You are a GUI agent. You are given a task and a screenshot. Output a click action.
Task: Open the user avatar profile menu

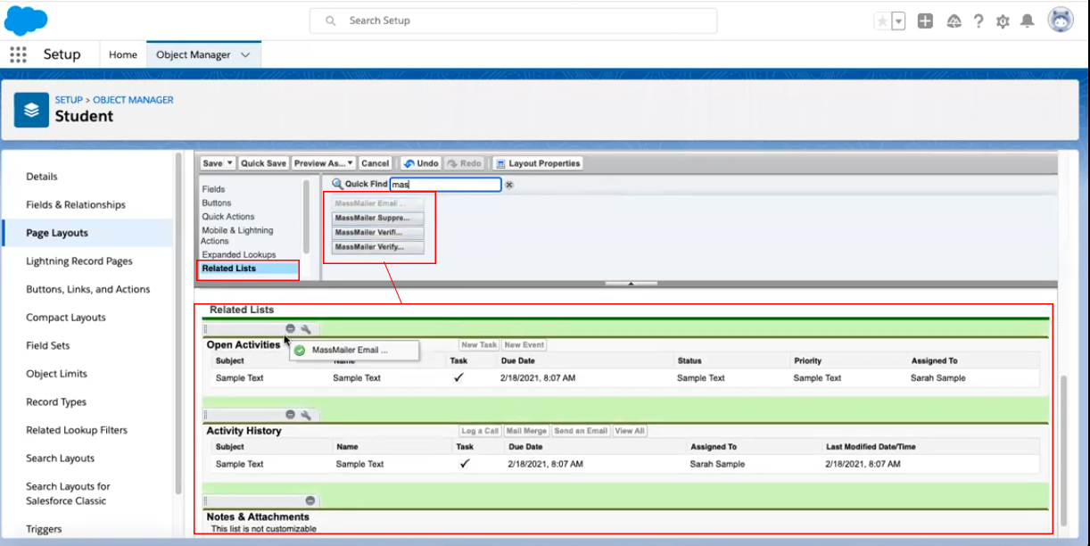click(x=1061, y=20)
